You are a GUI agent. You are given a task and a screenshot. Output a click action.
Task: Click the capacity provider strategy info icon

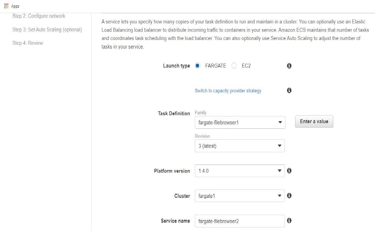pos(289,90)
